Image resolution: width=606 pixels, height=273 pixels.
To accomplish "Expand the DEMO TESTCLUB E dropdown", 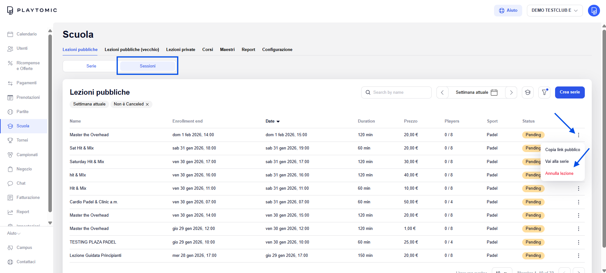I will 554,10.
